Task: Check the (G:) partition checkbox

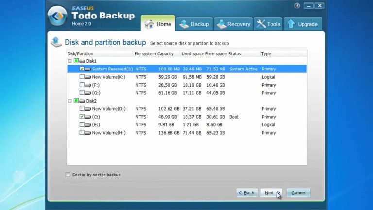Action: (82, 92)
